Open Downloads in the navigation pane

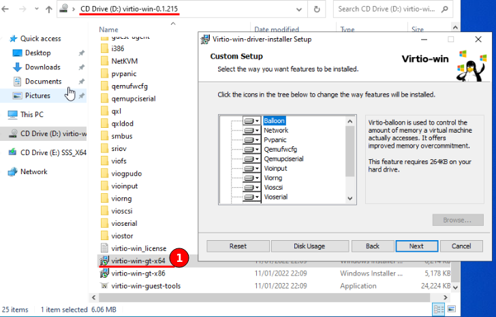(x=43, y=67)
